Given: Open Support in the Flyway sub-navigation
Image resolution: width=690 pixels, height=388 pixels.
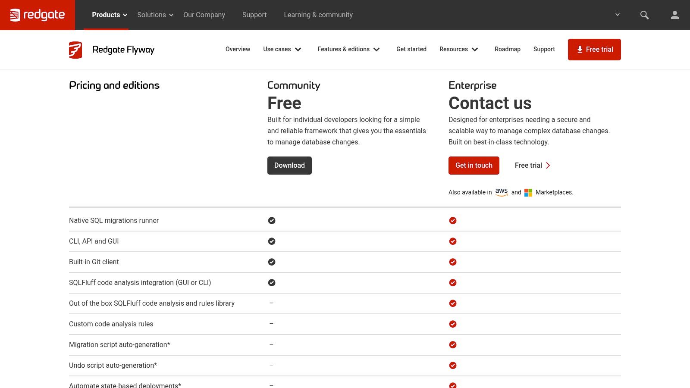Looking at the screenshot, I should pos(544,50).
